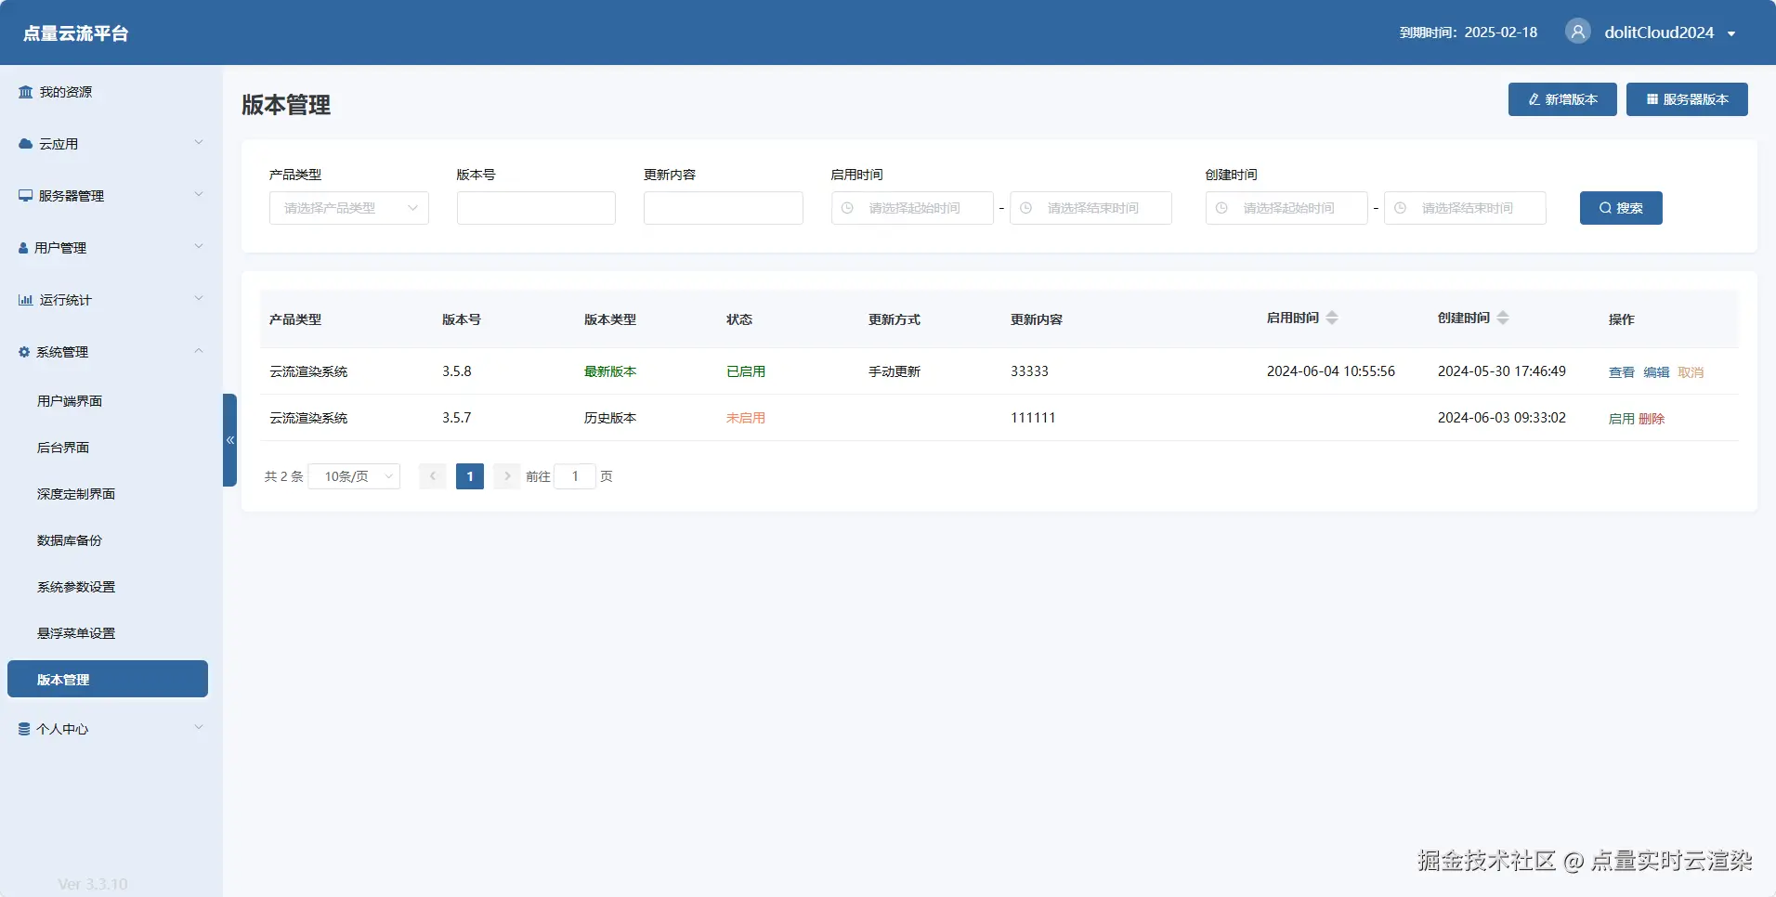Select the active 版本管理 menu item
The image size is (1776, 897).
(x=108, y=679)
